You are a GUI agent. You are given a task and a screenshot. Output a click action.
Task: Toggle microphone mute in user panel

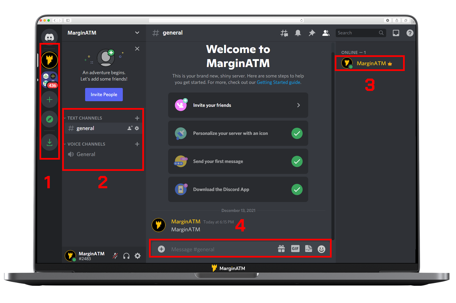point(115,256)
